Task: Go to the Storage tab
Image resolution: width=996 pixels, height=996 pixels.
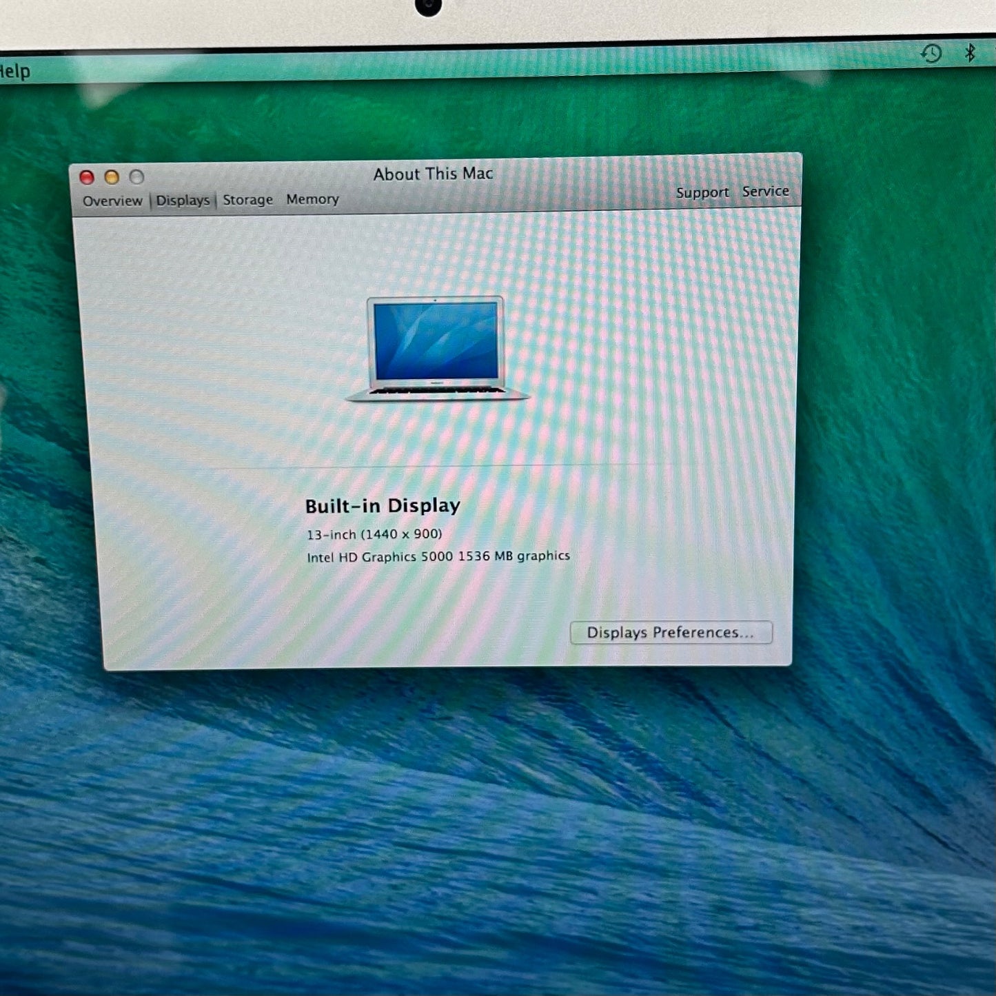Action: point(247,200)
